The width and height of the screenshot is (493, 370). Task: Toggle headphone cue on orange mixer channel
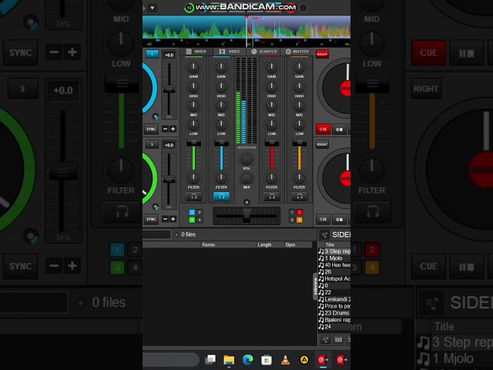click(x=300, y=197)
